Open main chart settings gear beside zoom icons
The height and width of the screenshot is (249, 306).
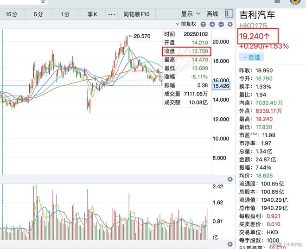click(x=230, y=25)
